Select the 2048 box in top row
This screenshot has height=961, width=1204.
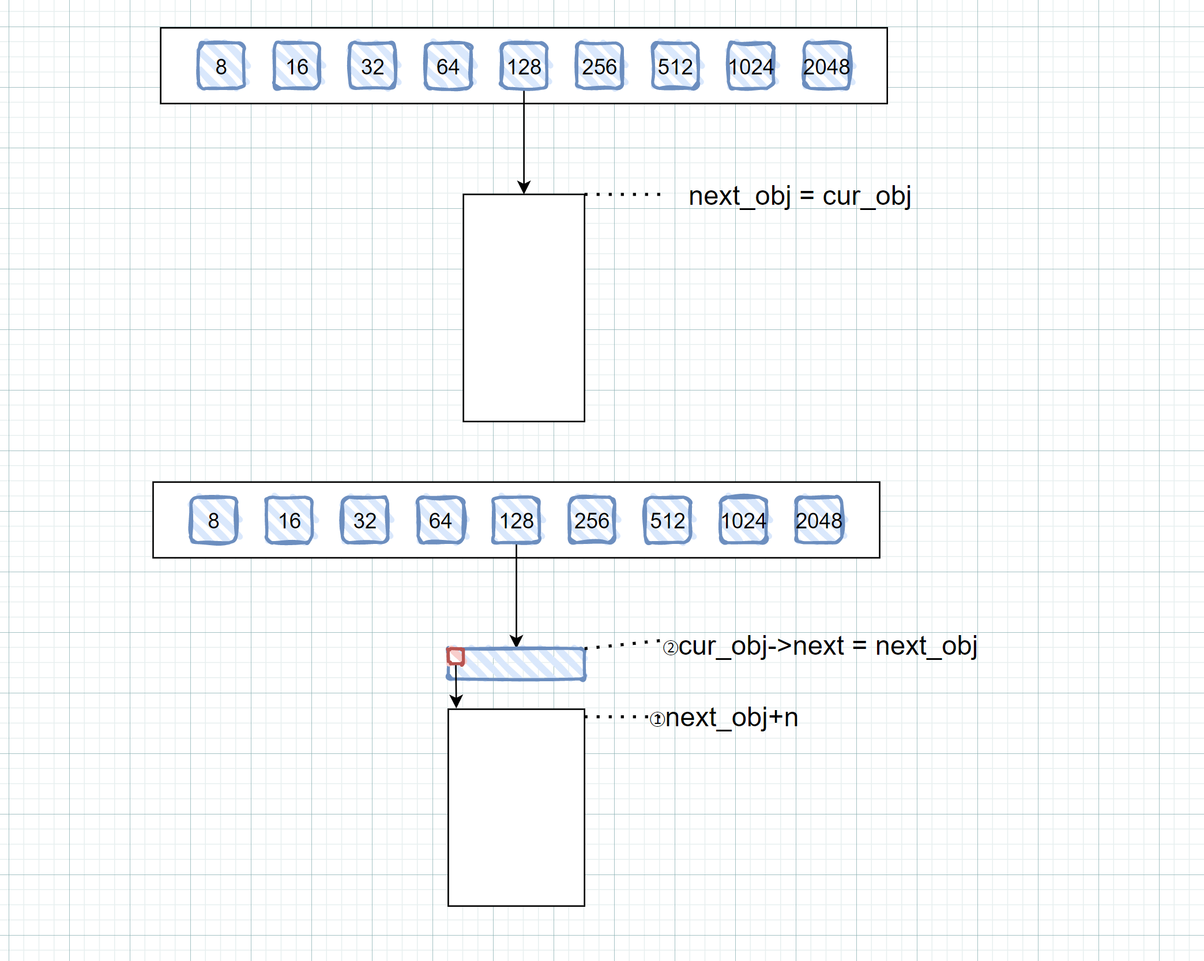pyautogui.click(x=827, y=66)
